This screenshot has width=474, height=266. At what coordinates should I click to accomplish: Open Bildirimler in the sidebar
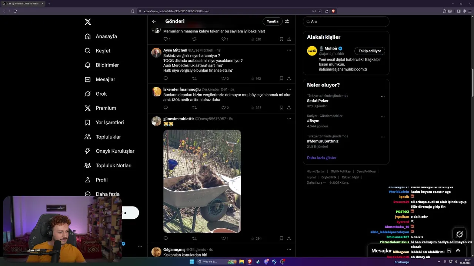(x=101, y=65)
